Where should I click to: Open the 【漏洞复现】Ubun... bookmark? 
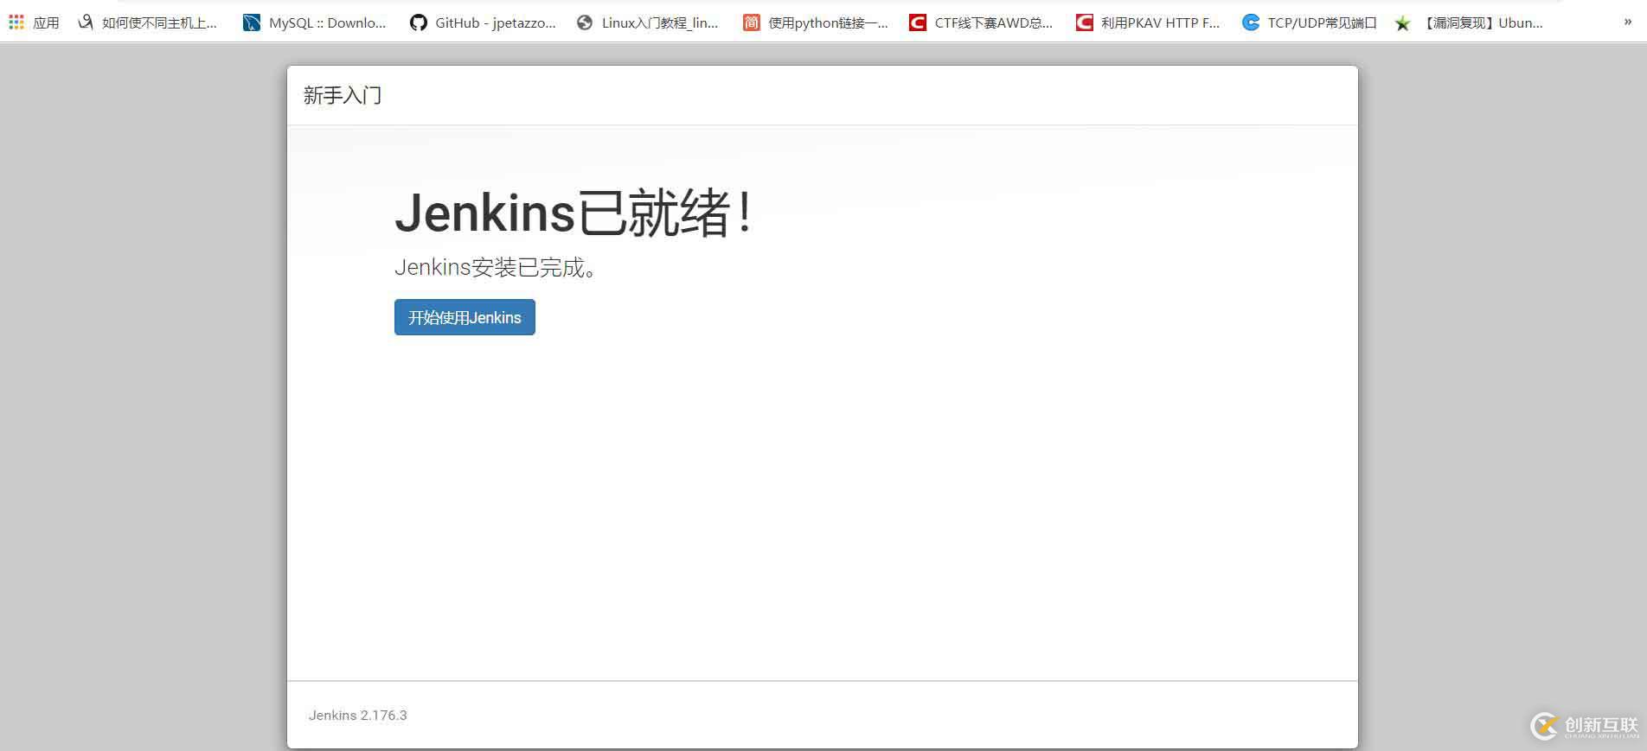click(x=1482, y=23)
